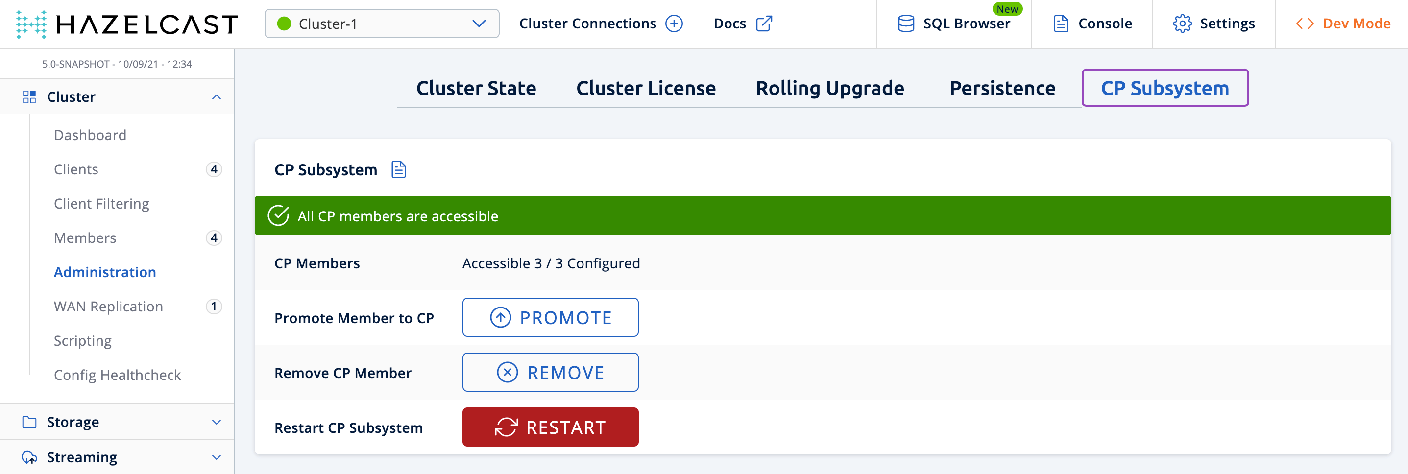Toggle Dev Mode
1408x474 pixels.
point(1343,24)
